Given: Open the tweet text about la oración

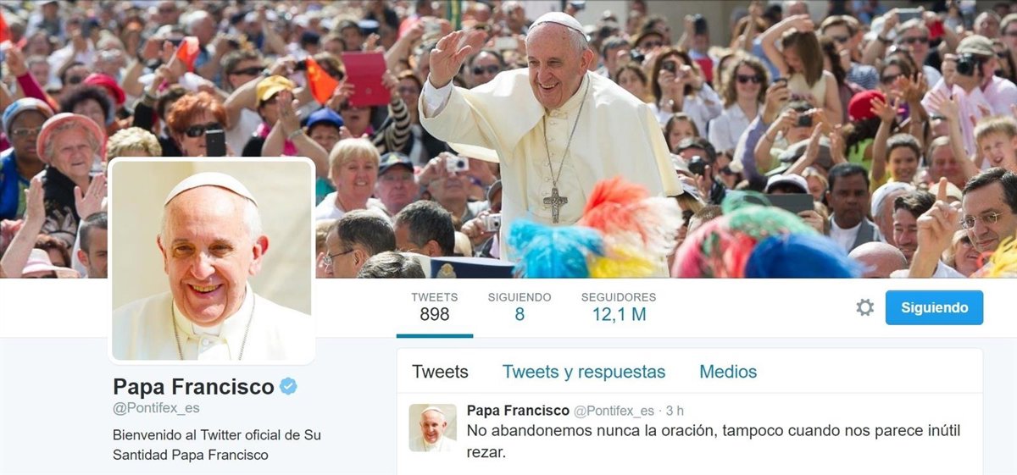Looking at the screenshot, I should coord(714,441).
